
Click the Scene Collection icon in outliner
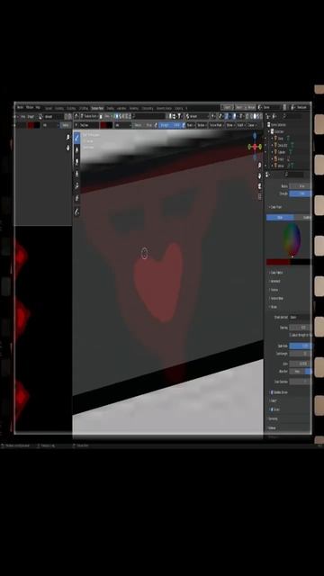coord(269,125)
